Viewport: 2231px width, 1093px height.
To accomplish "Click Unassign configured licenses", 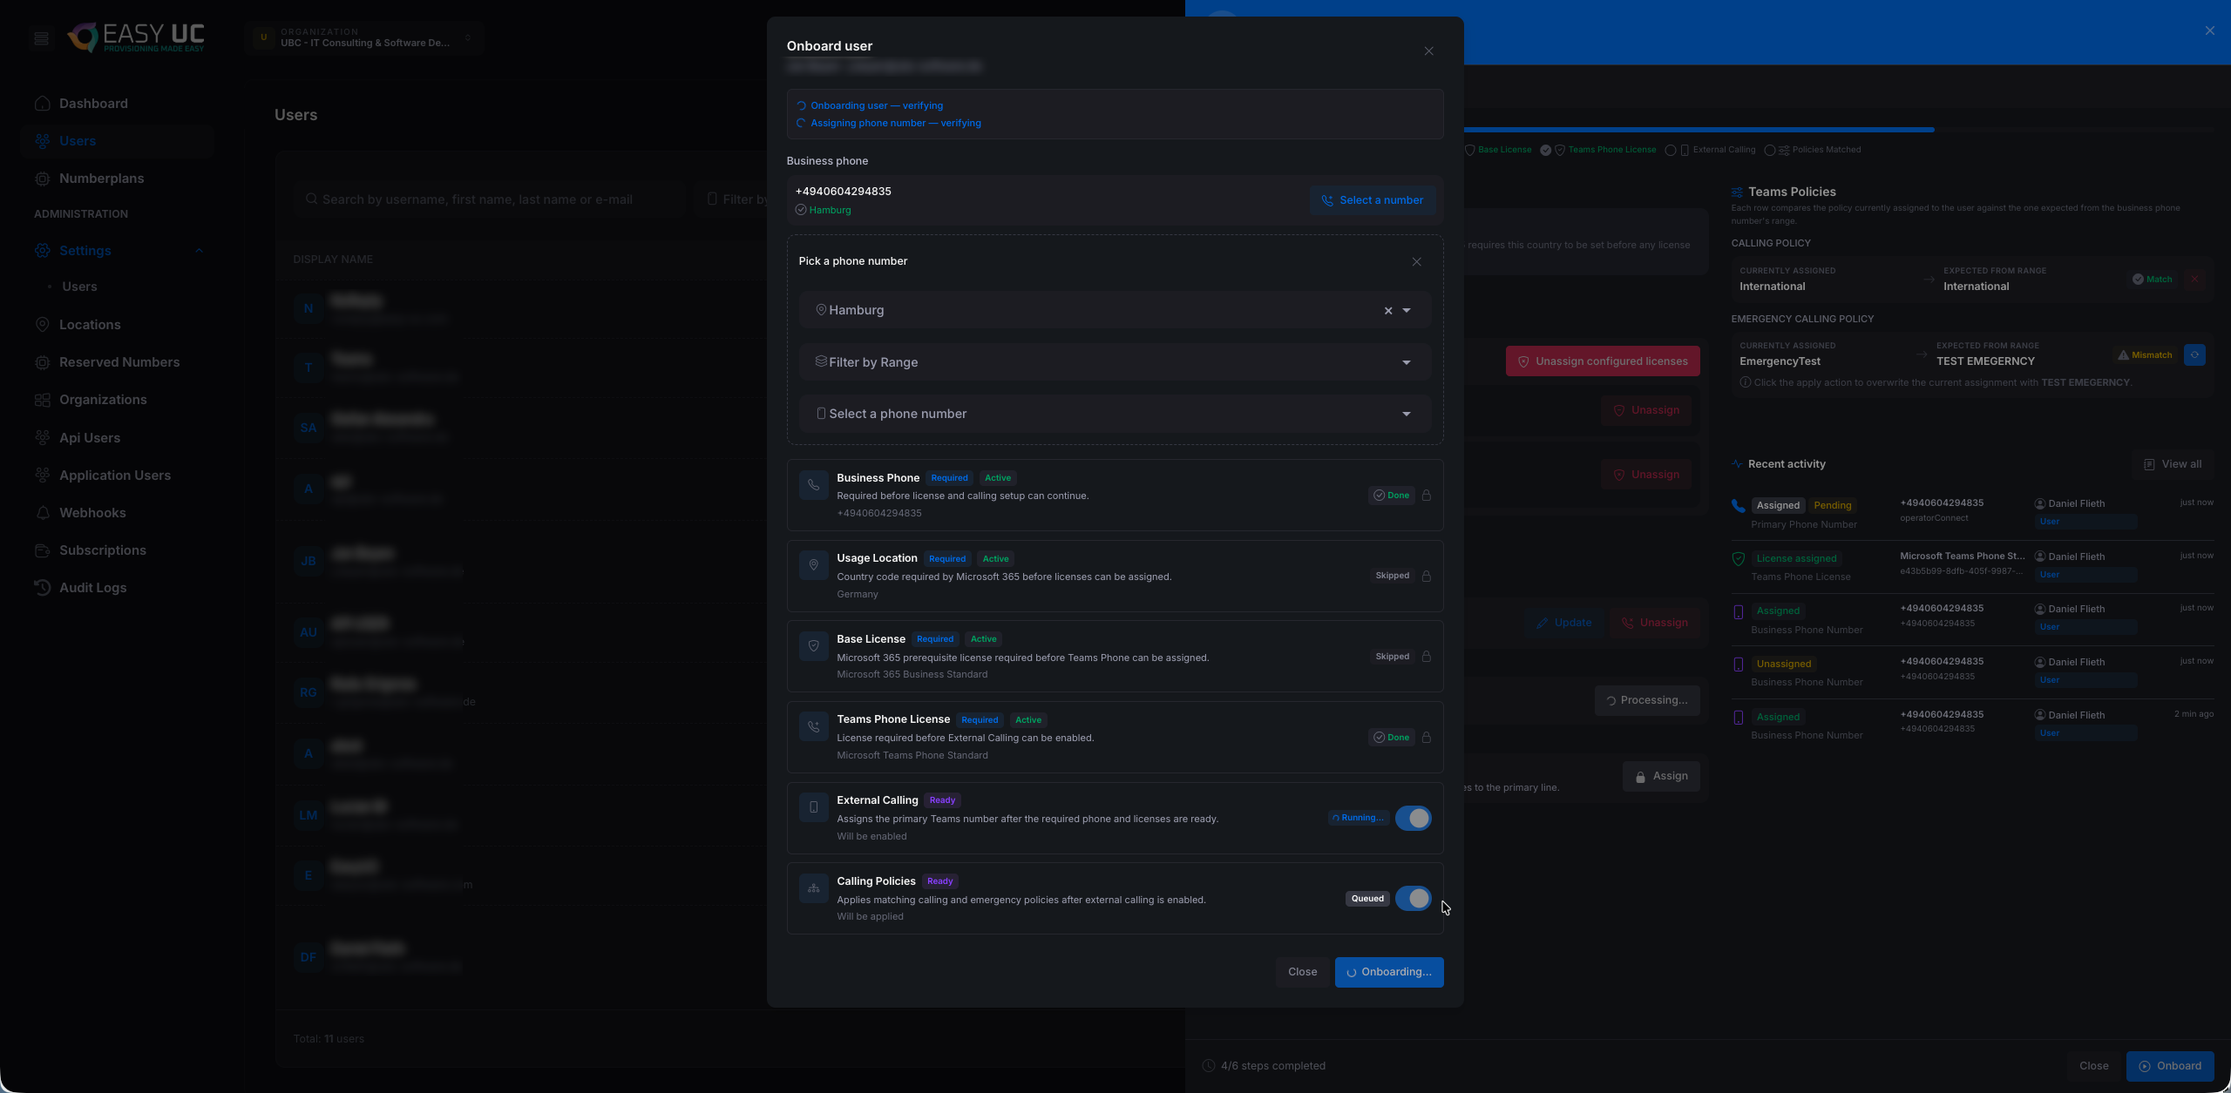I will click(x=1603, y=361).
